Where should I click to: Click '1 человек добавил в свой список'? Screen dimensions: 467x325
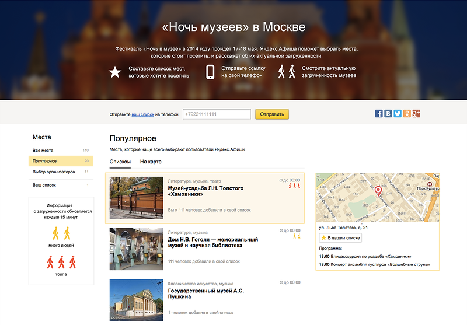[x=200, y=313]
